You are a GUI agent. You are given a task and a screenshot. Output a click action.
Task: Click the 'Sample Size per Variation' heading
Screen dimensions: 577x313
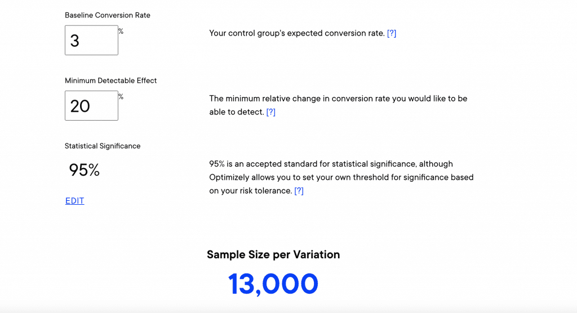273,254
